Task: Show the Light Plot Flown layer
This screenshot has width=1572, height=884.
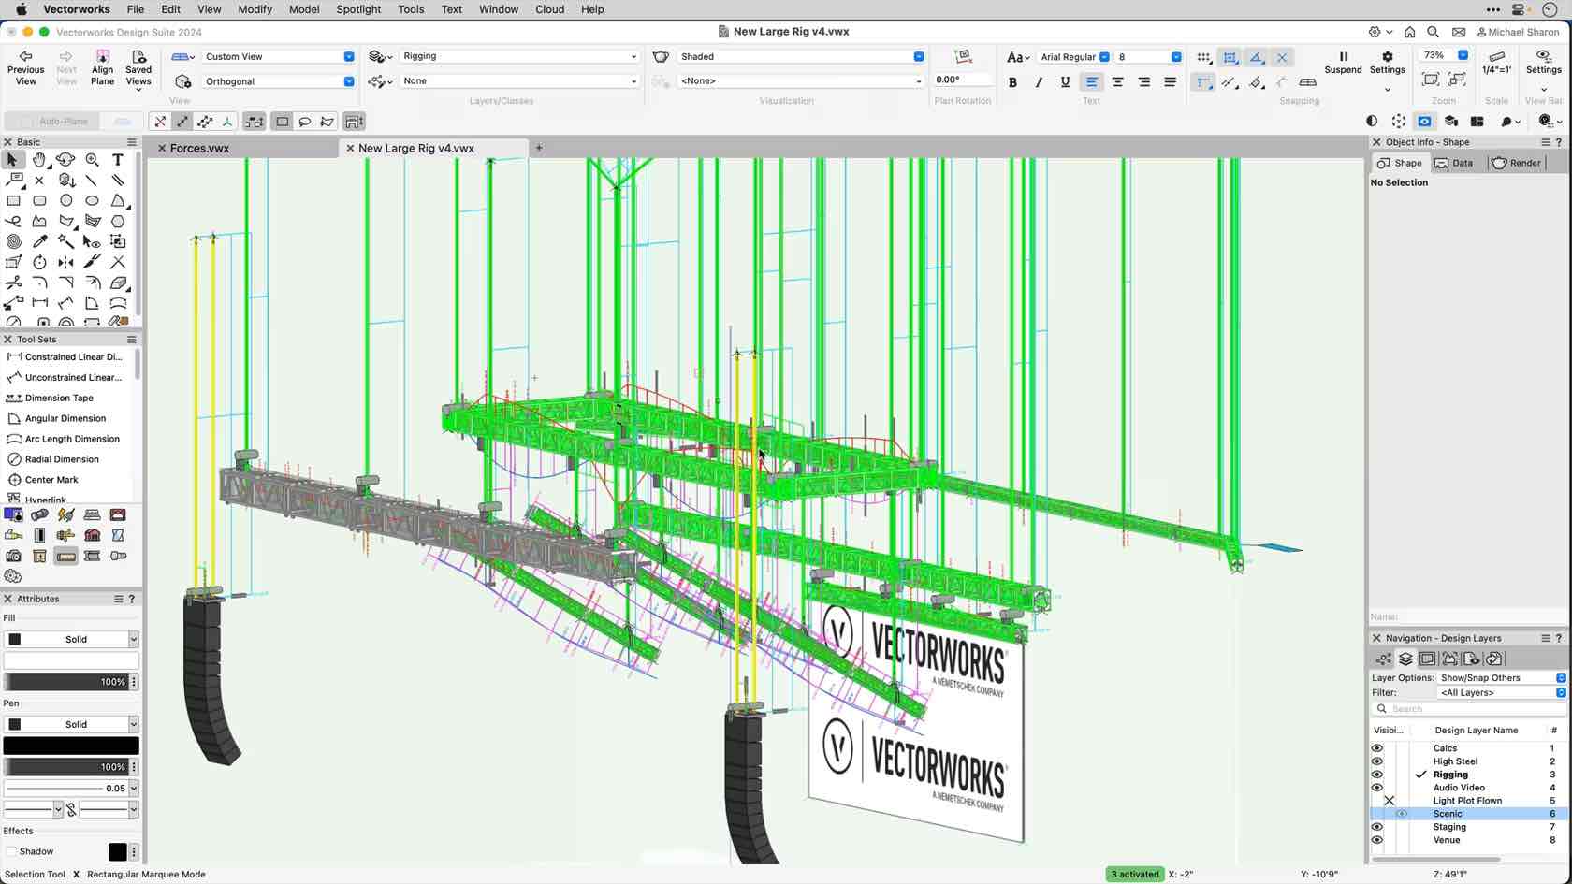Action: [1390, 801]
